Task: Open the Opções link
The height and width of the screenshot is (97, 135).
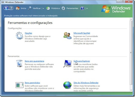Action: (28, 33)
